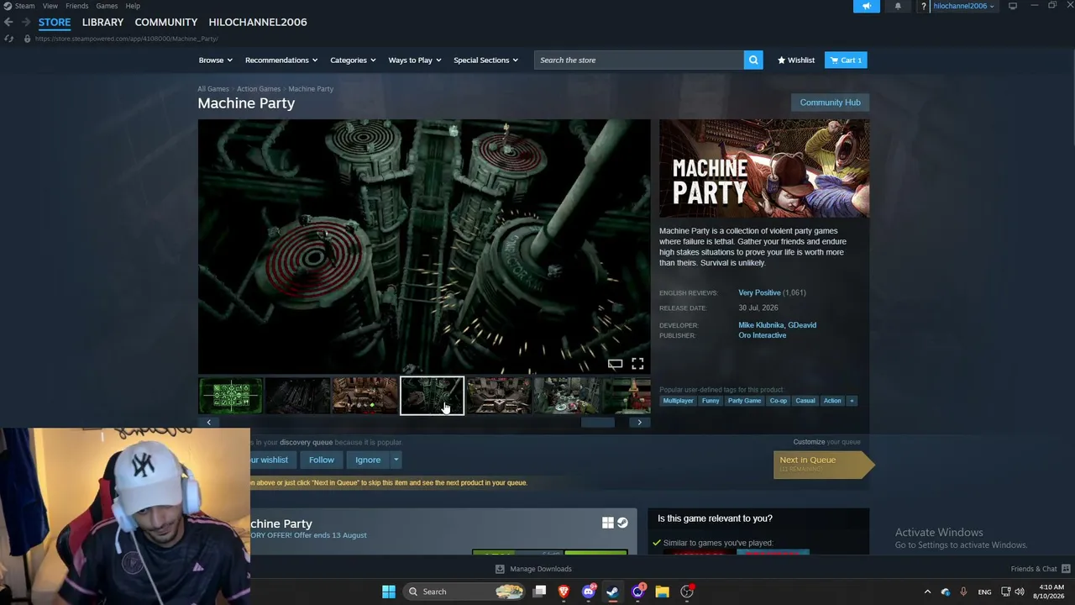Viewport: 1075px width, 605px height.
Task: Click the Follow button
Action: coord(321,460)
